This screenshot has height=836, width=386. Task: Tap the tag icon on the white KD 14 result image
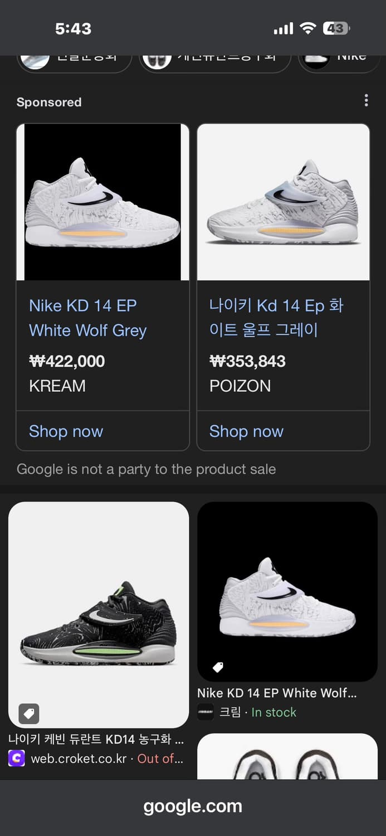tap(218, 667)
